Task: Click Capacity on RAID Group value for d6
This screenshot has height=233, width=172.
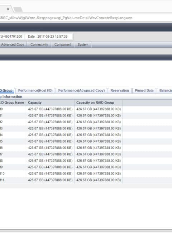Action: tap(98, 148)
